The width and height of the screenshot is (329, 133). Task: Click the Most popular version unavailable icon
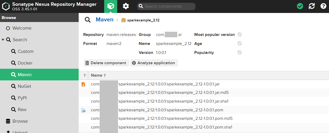pyautogui.click(x=239, y=34)
